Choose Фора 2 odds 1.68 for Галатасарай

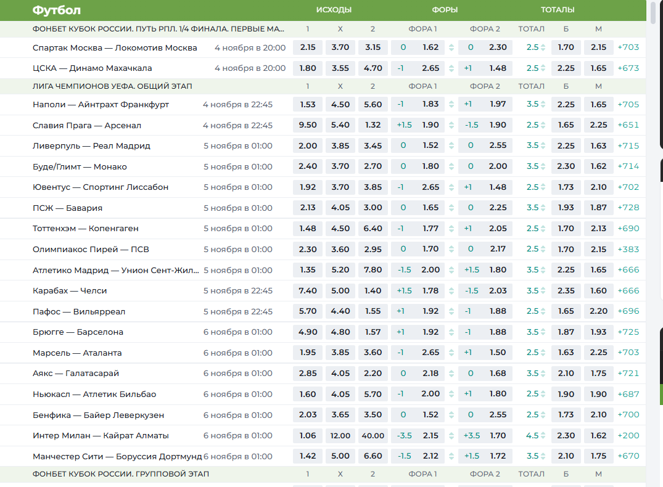pyautogui.click(x=497, y=374)
